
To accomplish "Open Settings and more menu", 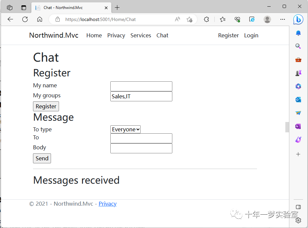I will tap(282, 19).
